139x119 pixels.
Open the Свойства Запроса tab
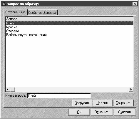point(42,13)
